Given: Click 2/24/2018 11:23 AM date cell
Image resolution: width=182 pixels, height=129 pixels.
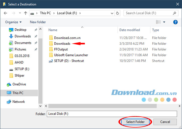Looking at the screenshot, I should 134,49.
